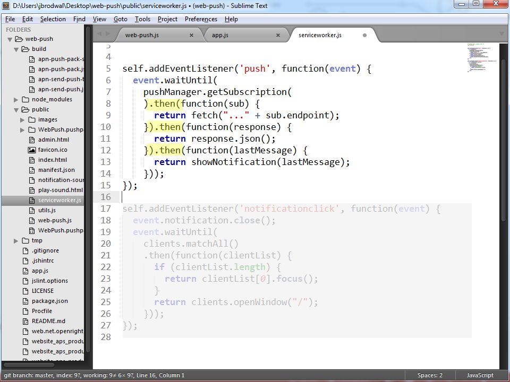
Task: Expand the images folder arrow
Action: coord(22,120)
